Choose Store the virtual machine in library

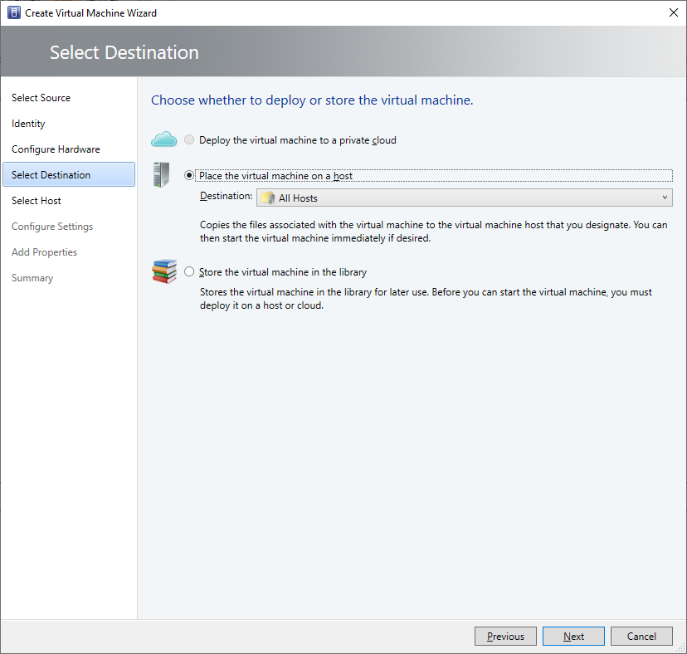tap(190, 272)
